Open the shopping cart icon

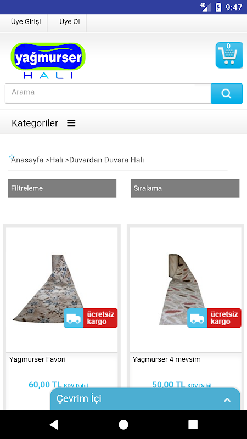(x=229, y=55)
